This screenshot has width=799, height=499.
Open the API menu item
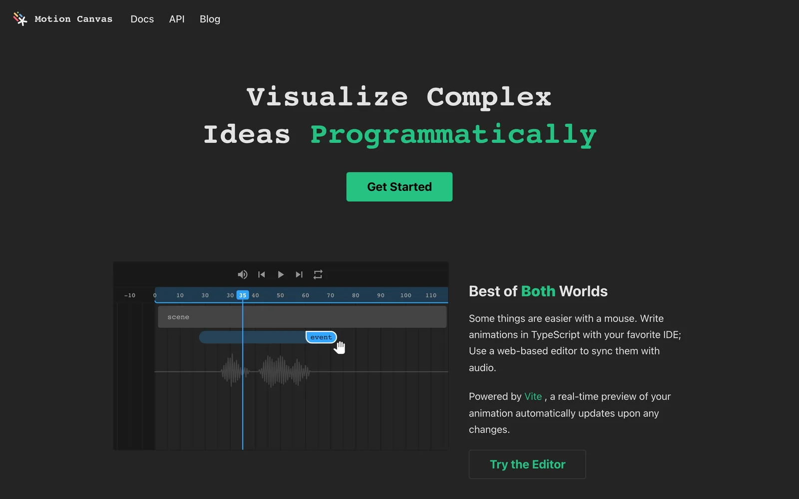(x=177, y=19)
